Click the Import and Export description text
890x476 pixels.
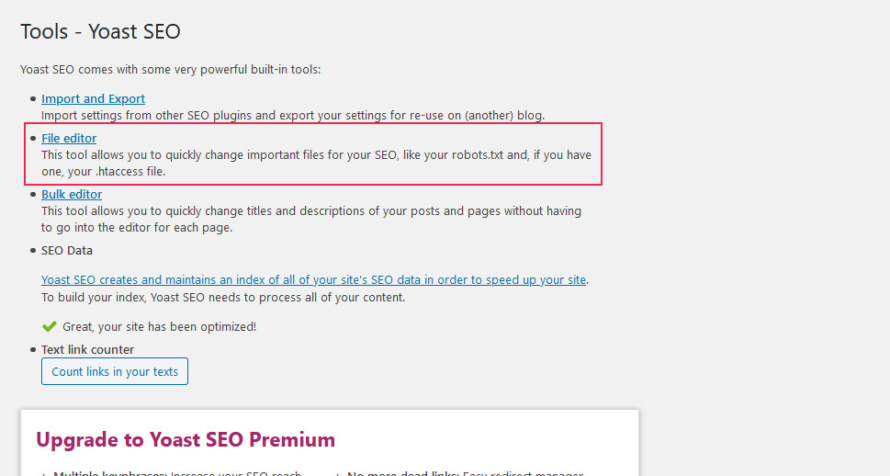click(x=293, y=115)
